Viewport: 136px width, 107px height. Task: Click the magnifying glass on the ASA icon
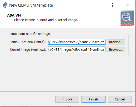(127, 17)
